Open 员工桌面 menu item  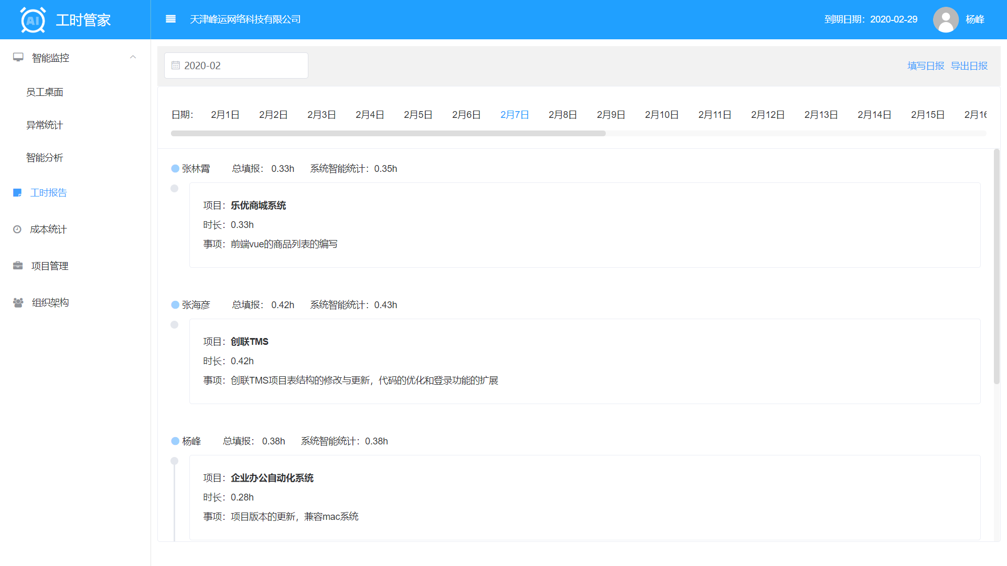point(45,92)
